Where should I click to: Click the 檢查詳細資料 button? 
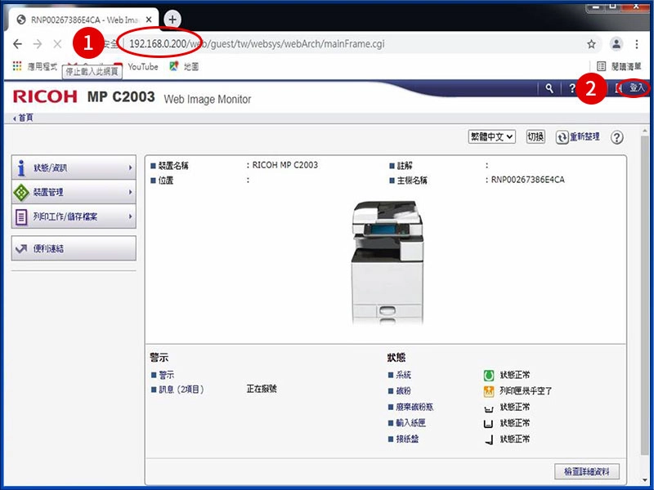586,472
